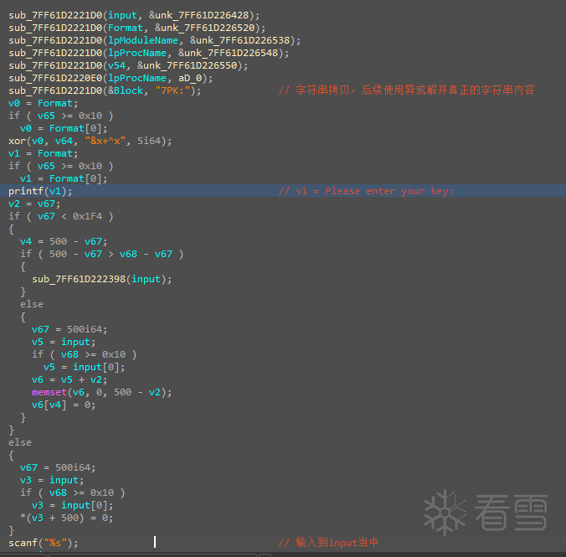Click the printf(v1) call
The width and height of the screenshot is (566, 557).
click(40, 191)
